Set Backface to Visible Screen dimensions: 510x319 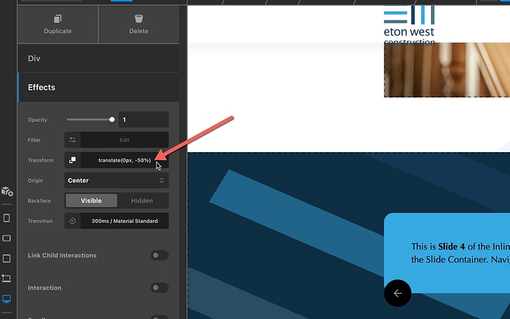[x=91, y=201]
